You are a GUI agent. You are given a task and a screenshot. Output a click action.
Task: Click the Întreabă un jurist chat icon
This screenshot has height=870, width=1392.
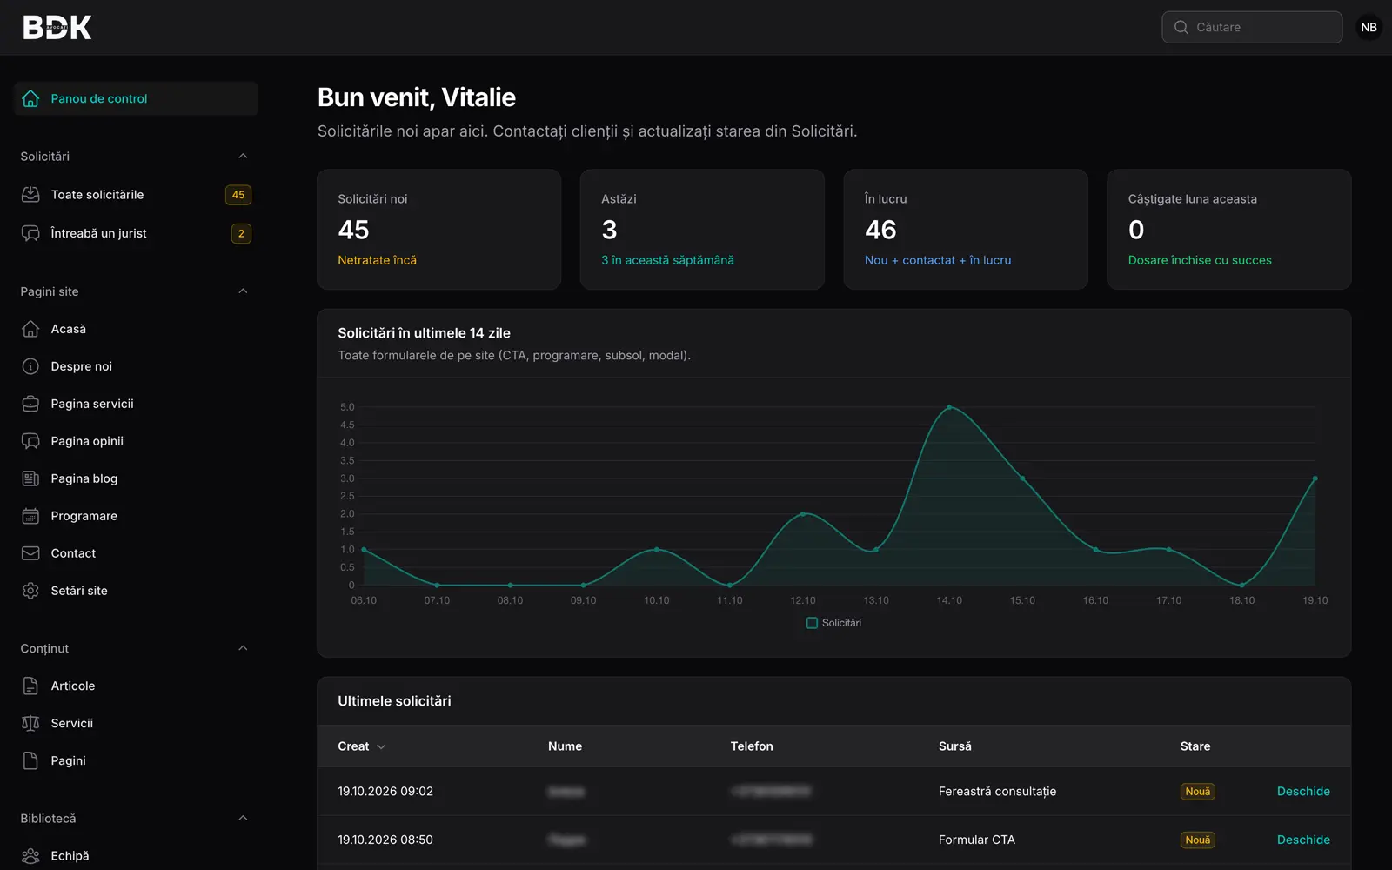pos(30,233)
